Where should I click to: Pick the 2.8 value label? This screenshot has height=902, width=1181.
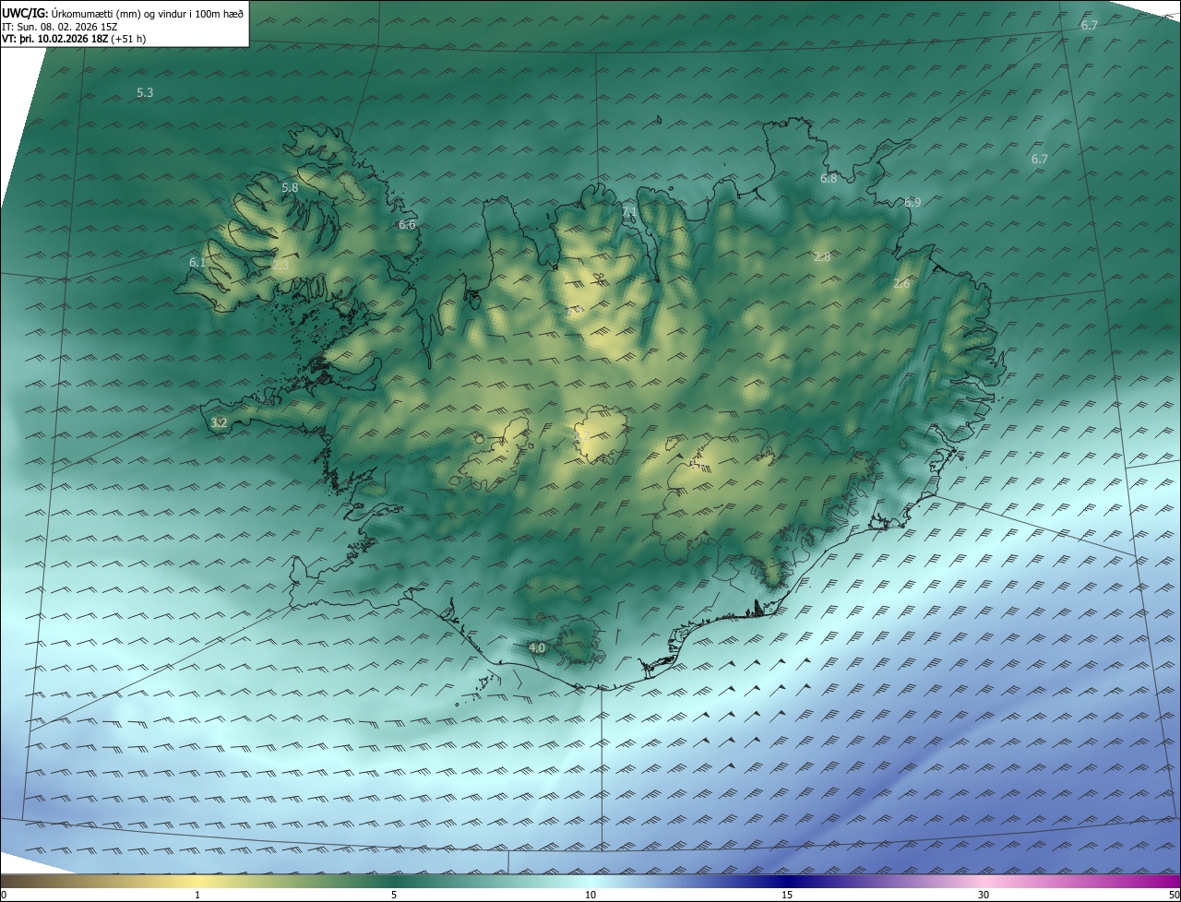click(x=822, y=257)
